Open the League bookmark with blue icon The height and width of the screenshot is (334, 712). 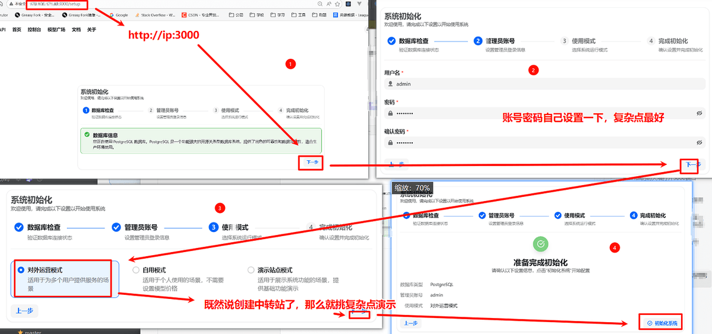point(350,14)
